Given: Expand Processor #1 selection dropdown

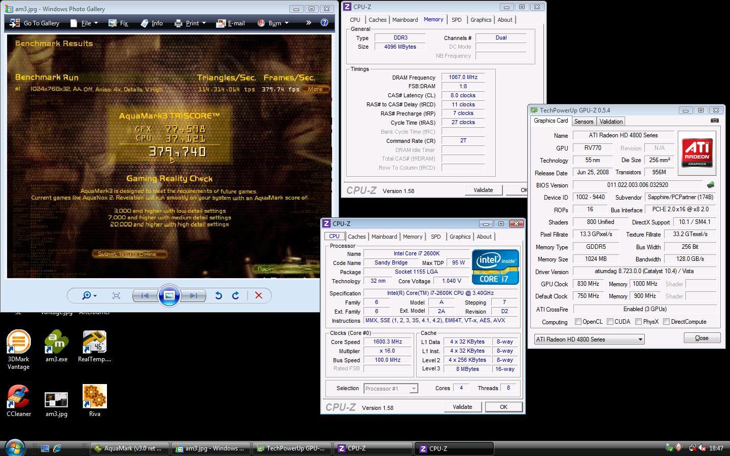Looking at the screenshot, I should click(x=414, y=389).
